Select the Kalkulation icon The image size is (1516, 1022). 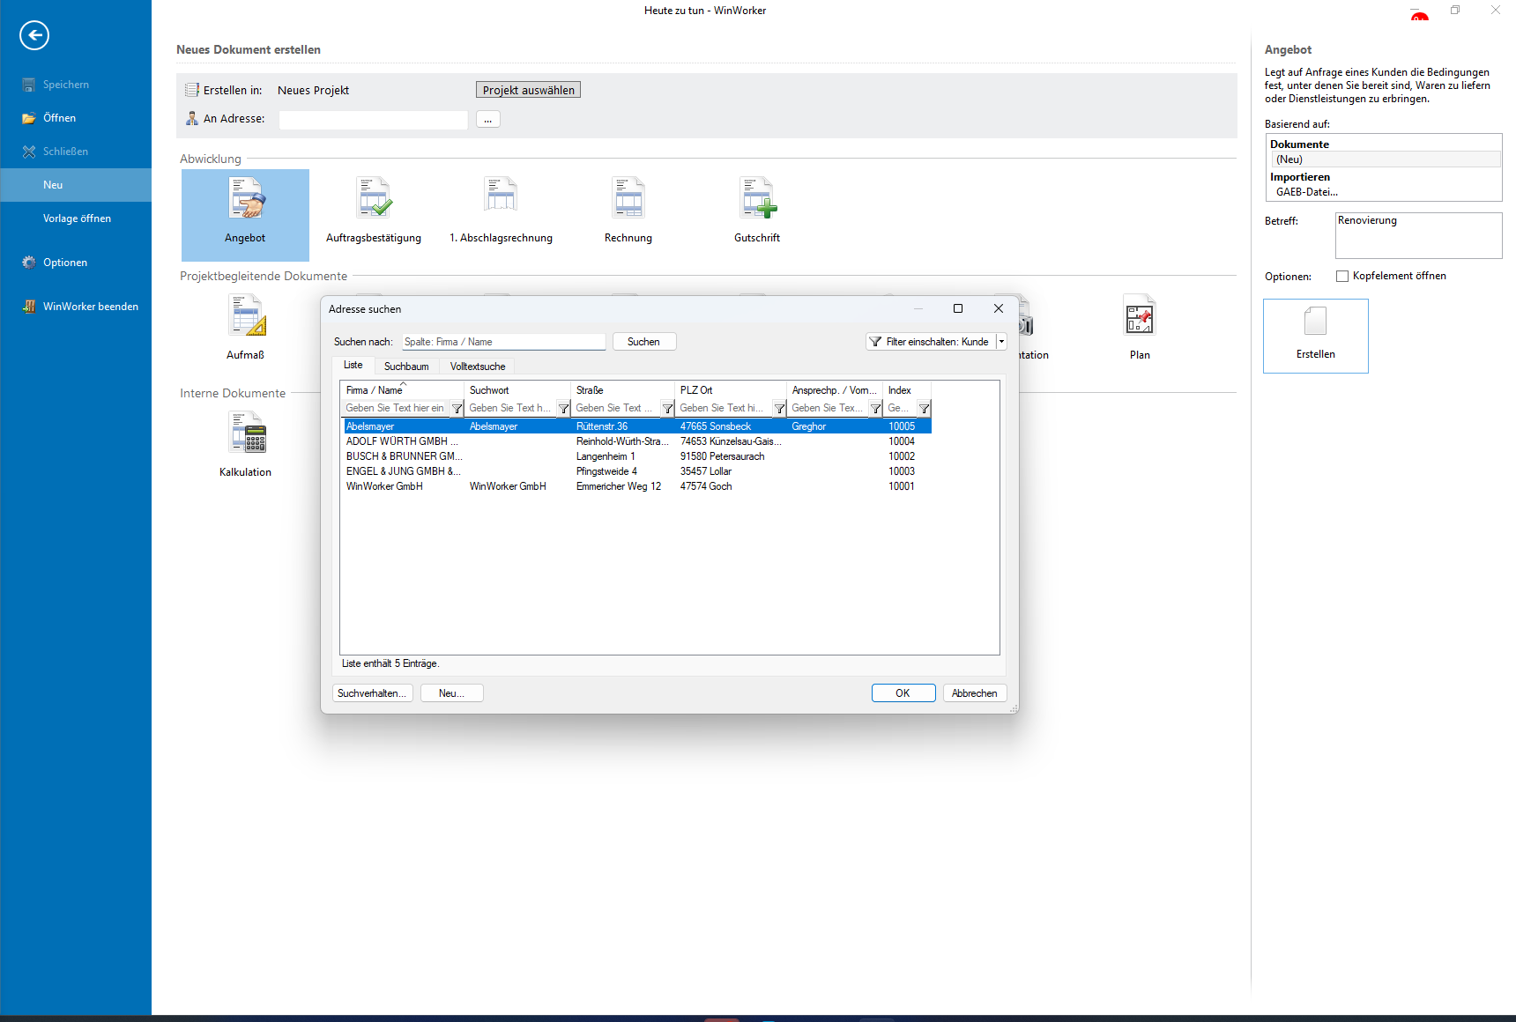[x=246, y=433]
